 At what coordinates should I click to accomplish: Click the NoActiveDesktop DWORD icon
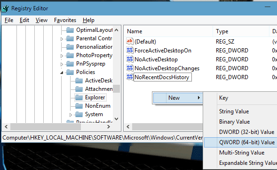tap(129, 59)
